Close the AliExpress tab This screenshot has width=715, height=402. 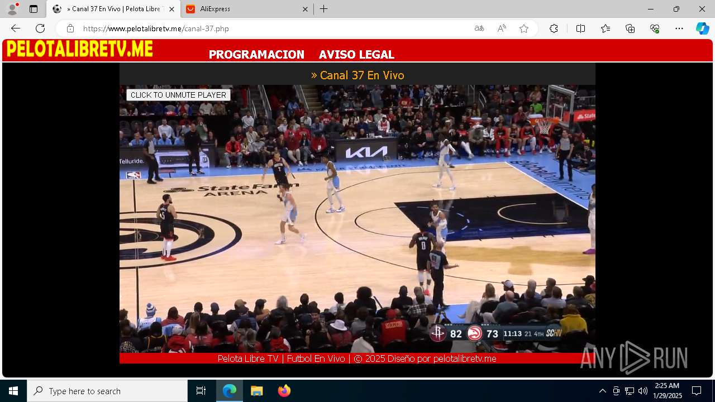tap(305, 9)
